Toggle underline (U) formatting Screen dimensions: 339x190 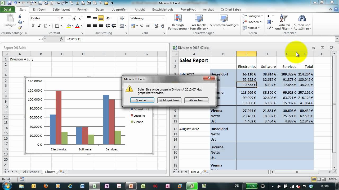point(45,26)
